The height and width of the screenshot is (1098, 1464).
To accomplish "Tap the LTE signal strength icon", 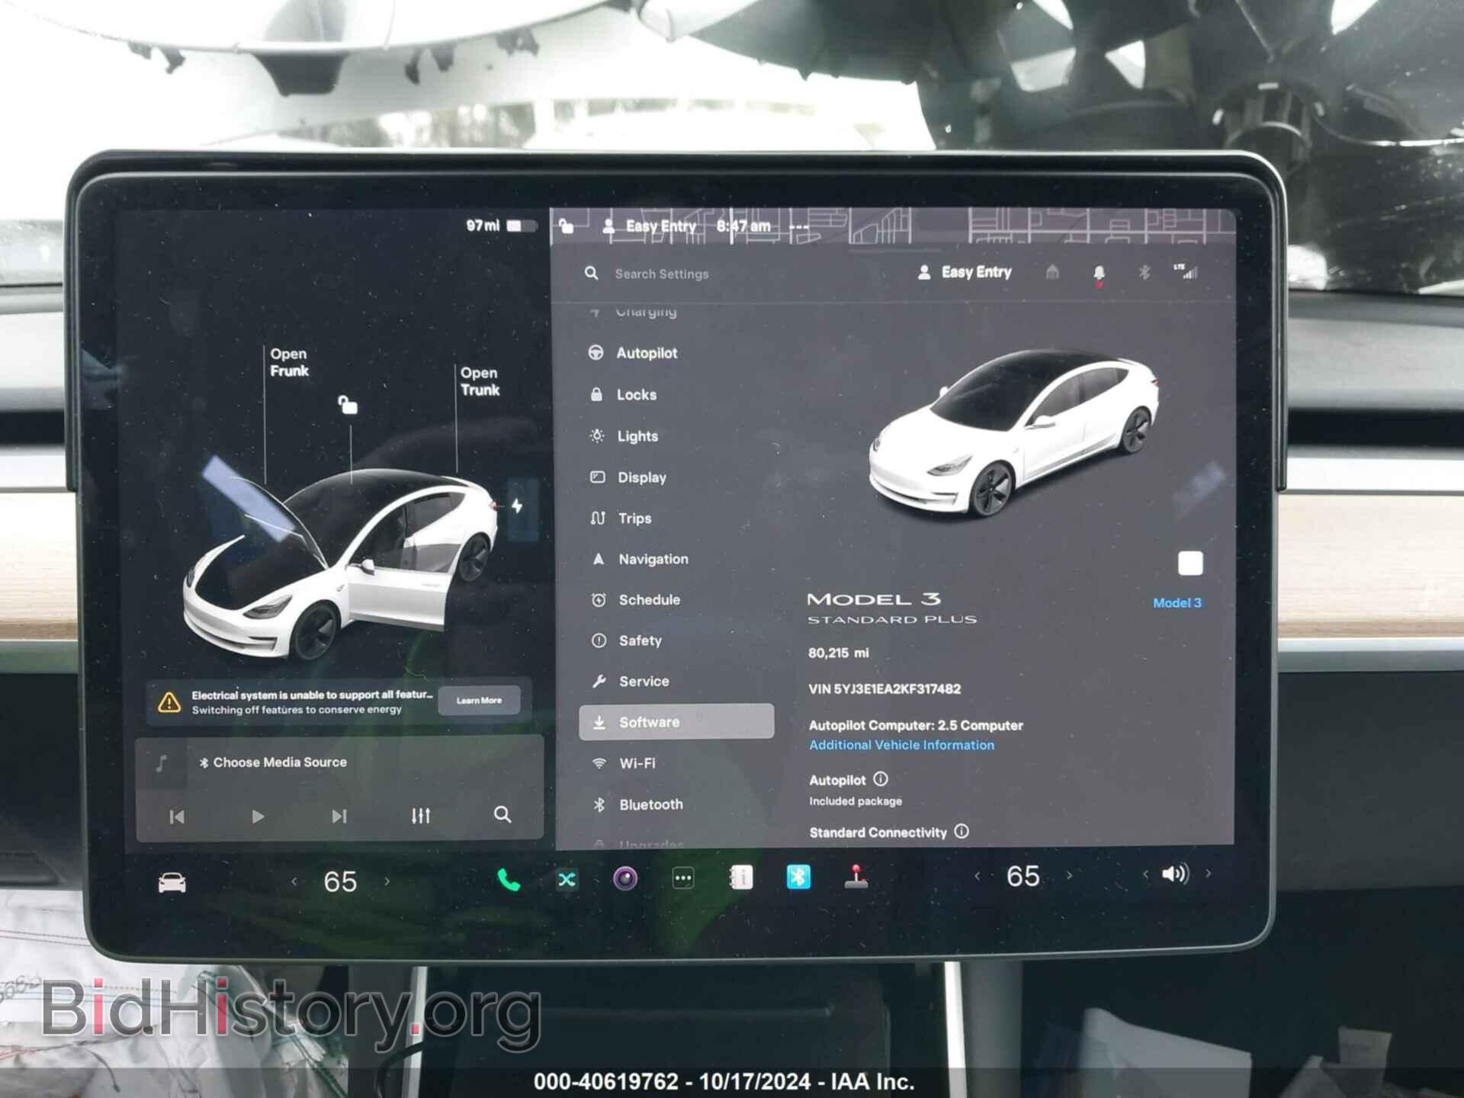I will (1186, 271).
